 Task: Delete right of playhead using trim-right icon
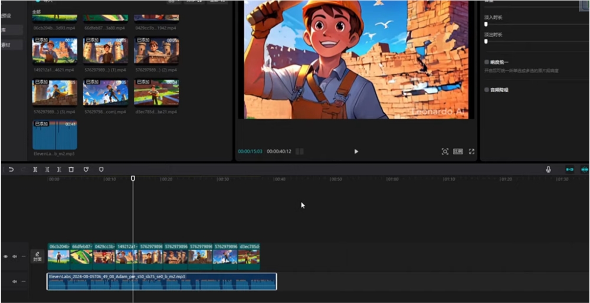click(59, 170)
